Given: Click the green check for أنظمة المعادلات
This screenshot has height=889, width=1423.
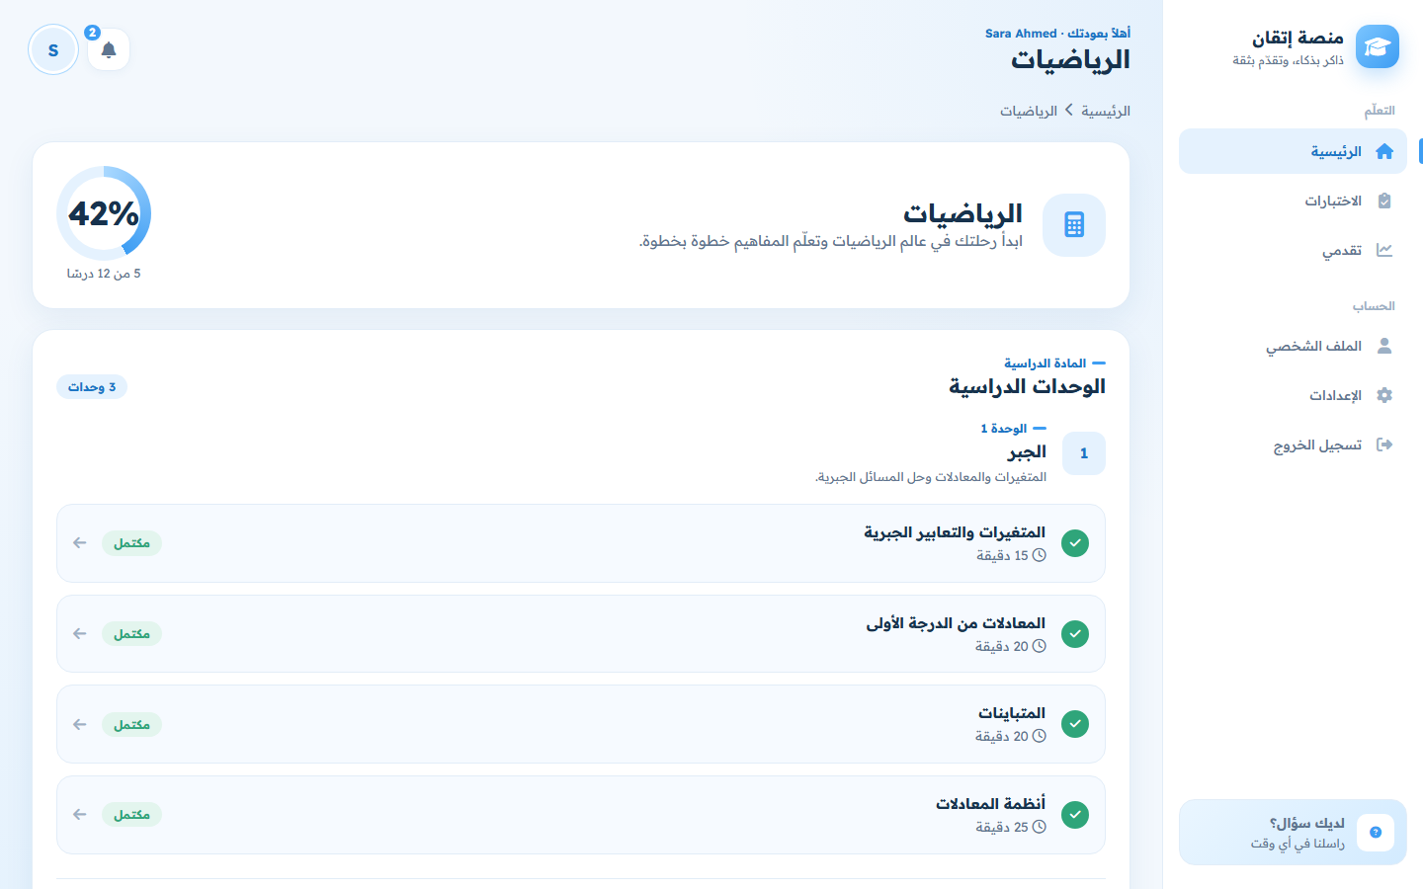Looking at the screenshot, I should point(1075,815).
